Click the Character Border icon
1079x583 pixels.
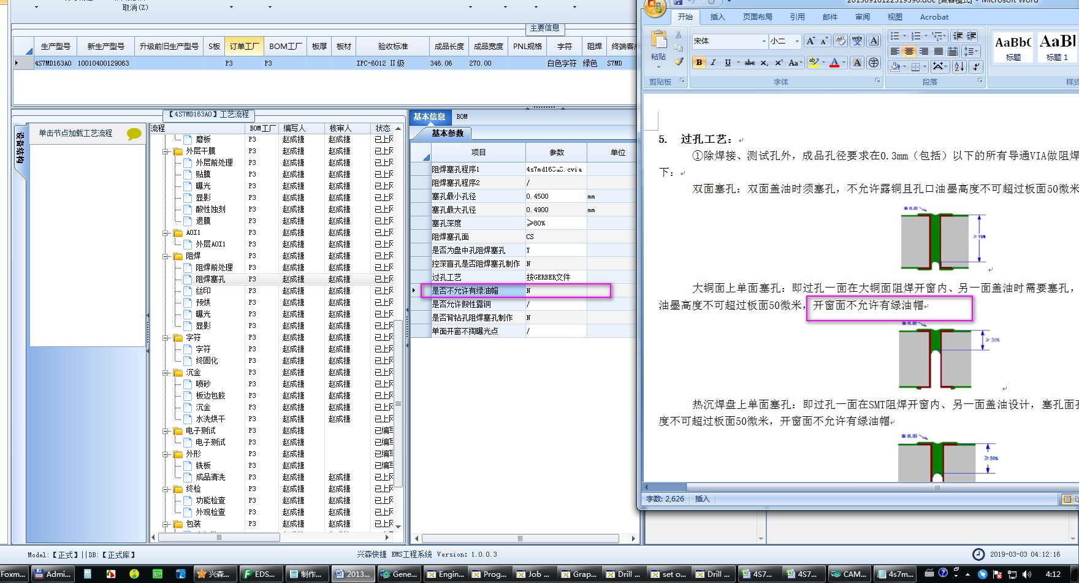point(874,41)
